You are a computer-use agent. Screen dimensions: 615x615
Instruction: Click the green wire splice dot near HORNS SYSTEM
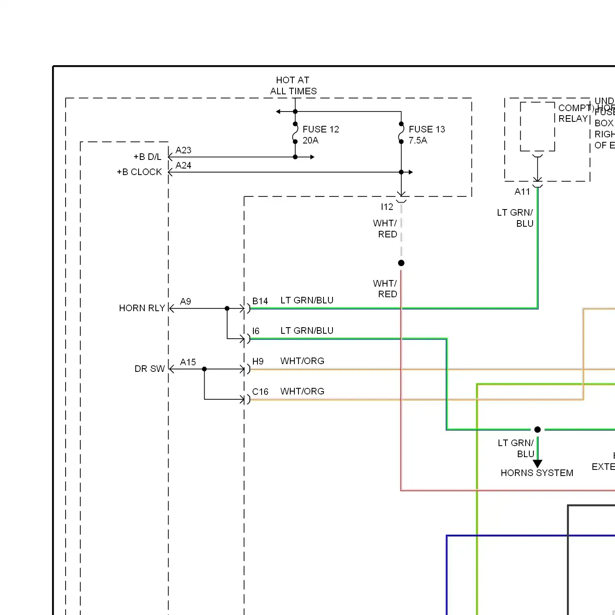point(538,429)
